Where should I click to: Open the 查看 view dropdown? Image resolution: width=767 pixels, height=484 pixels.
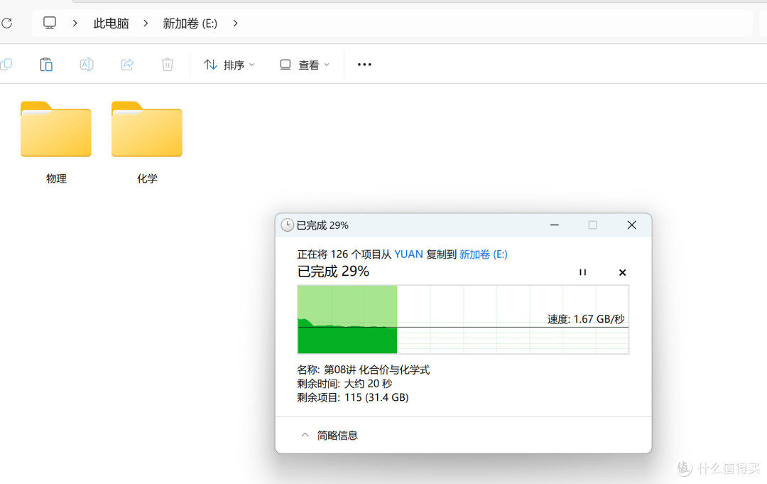tap(304, 65)
